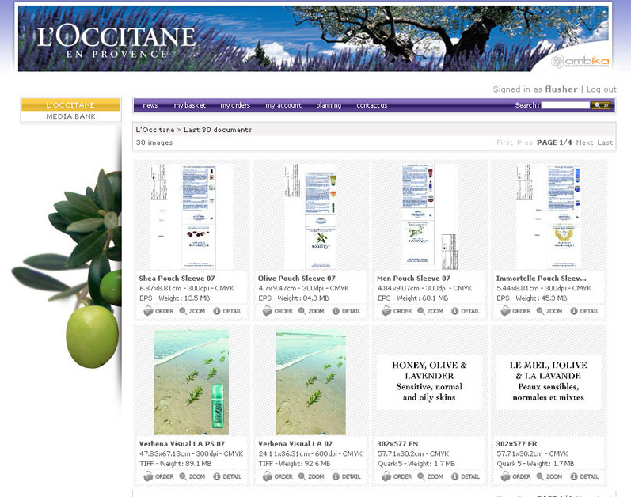Go to the Next page of results
Screen dimensions: 631x497
pyautogui.click(x=584, y=142)
